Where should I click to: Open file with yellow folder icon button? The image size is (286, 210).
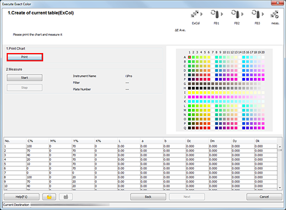[x=49, y=197]
